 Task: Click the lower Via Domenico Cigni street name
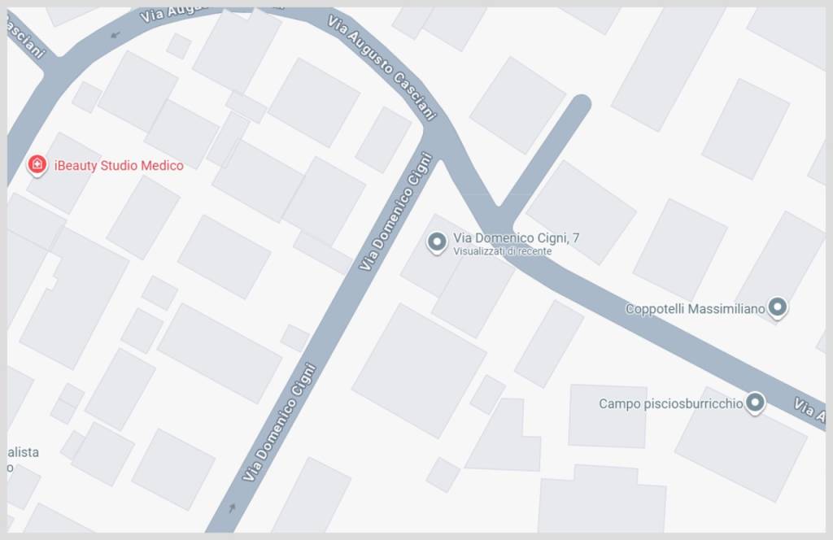280,422
